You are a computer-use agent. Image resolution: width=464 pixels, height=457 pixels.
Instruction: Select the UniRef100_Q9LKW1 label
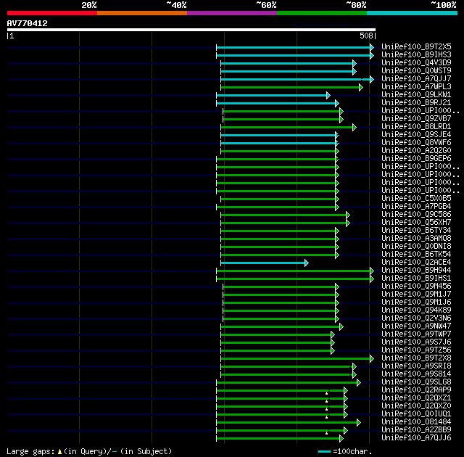(x=416, y=95)
